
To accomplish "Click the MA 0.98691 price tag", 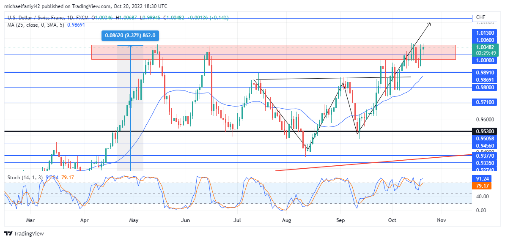I will point(485,79).
